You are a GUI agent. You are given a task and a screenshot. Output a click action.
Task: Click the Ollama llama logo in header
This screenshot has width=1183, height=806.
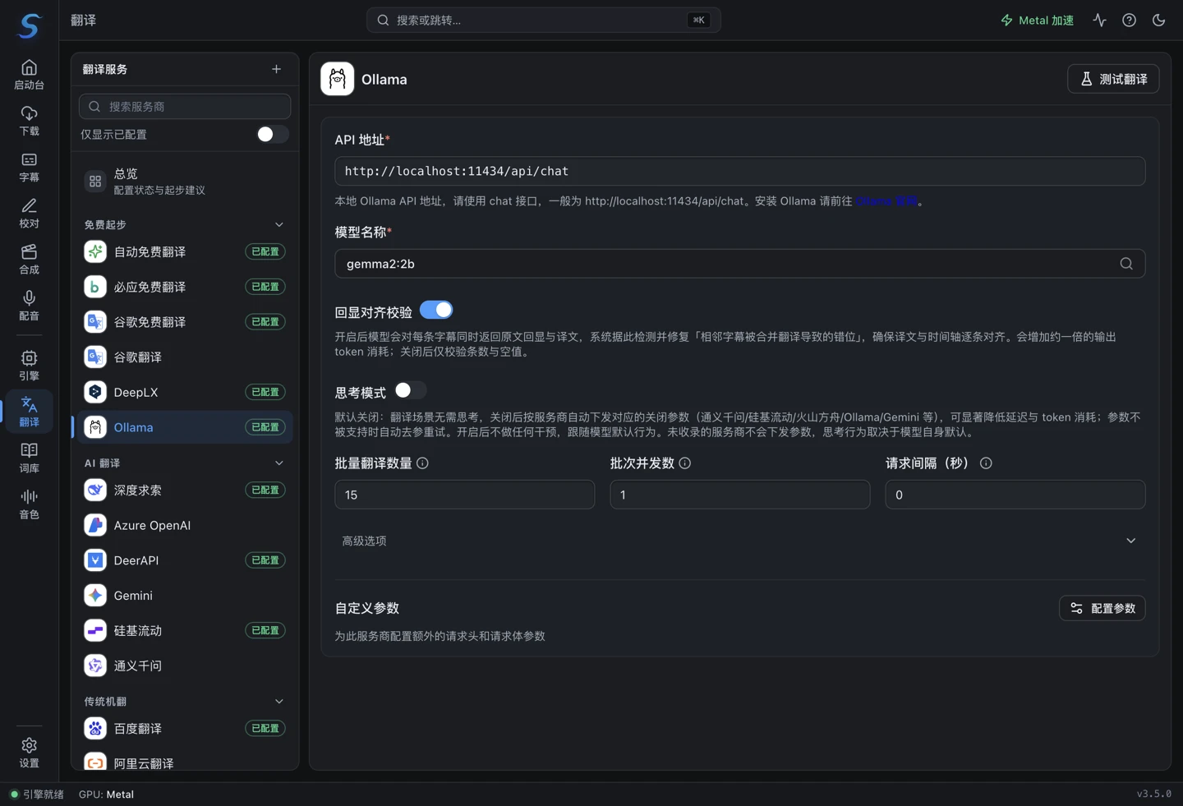point(337,79)
